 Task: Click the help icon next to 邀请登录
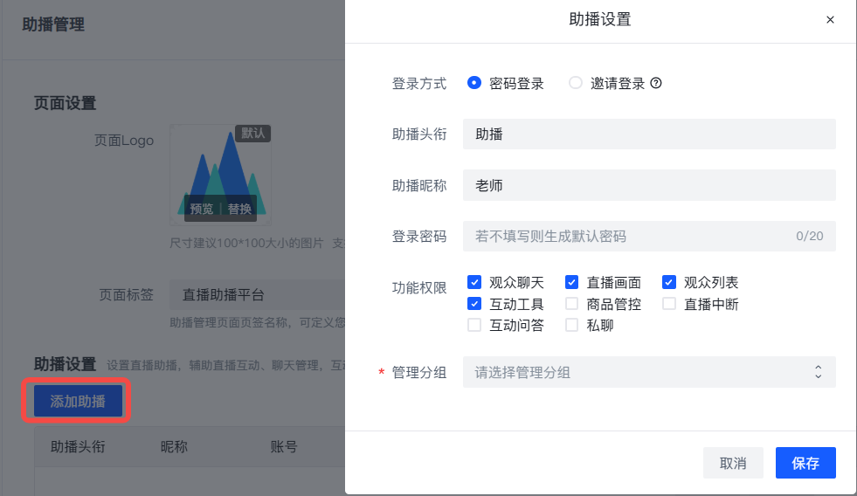point(656,83)
